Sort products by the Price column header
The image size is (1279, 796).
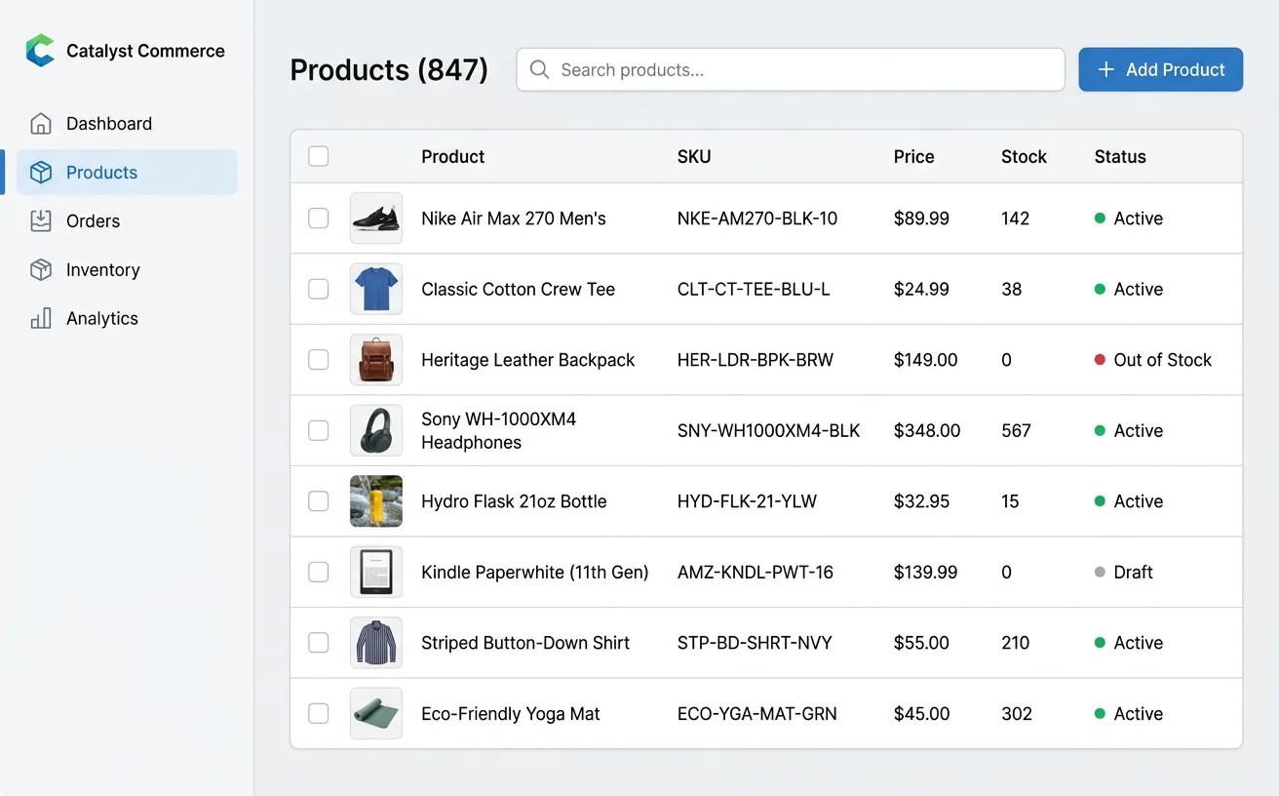[912, 156]
